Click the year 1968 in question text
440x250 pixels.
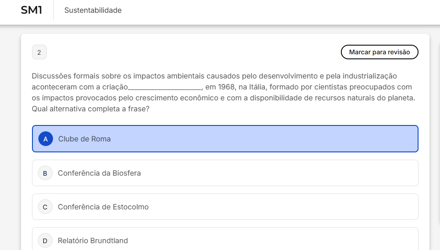click(x=227, y=87)
